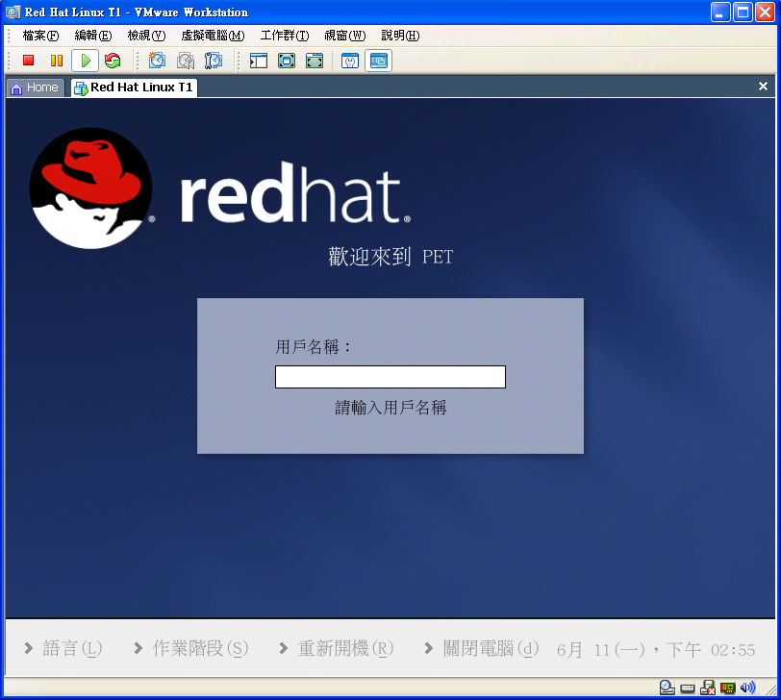Expand the 語言(L) language option
781x700 pixels.
(63, 648)
